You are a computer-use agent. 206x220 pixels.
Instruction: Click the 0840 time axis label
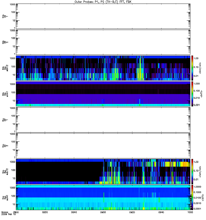pyautogui.click(x=74, y=212)
